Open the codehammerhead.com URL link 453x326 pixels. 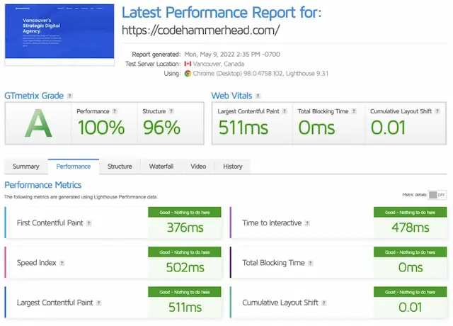pyautogui.click(x=201, y=30)
